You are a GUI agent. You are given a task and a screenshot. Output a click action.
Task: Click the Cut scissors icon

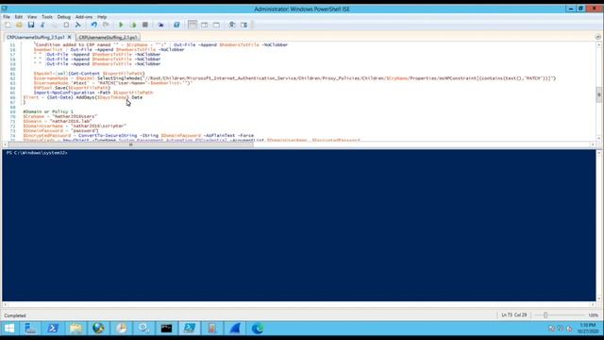pyautogui.click(x=42, y=25)
